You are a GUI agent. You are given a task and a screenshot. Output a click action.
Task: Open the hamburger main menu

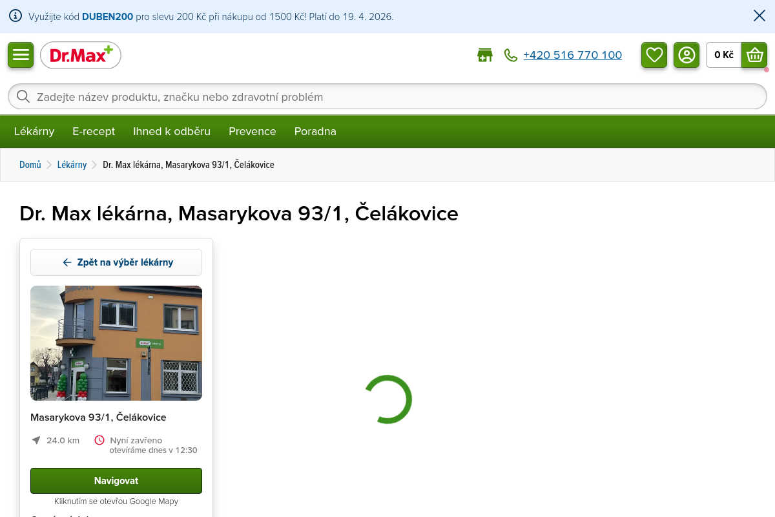(x=21, y=55)
